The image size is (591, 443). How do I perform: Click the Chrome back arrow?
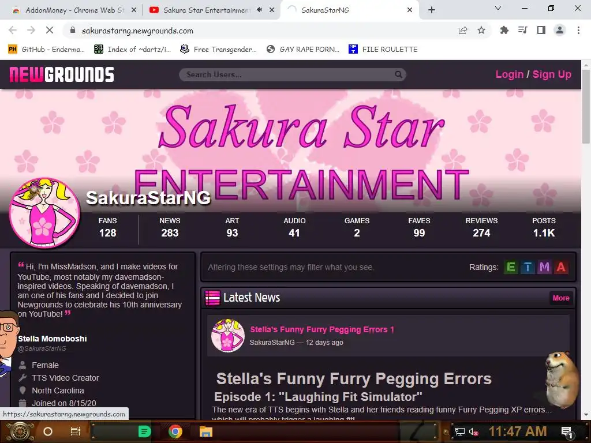pyautogui.click(x=13, y=31)
